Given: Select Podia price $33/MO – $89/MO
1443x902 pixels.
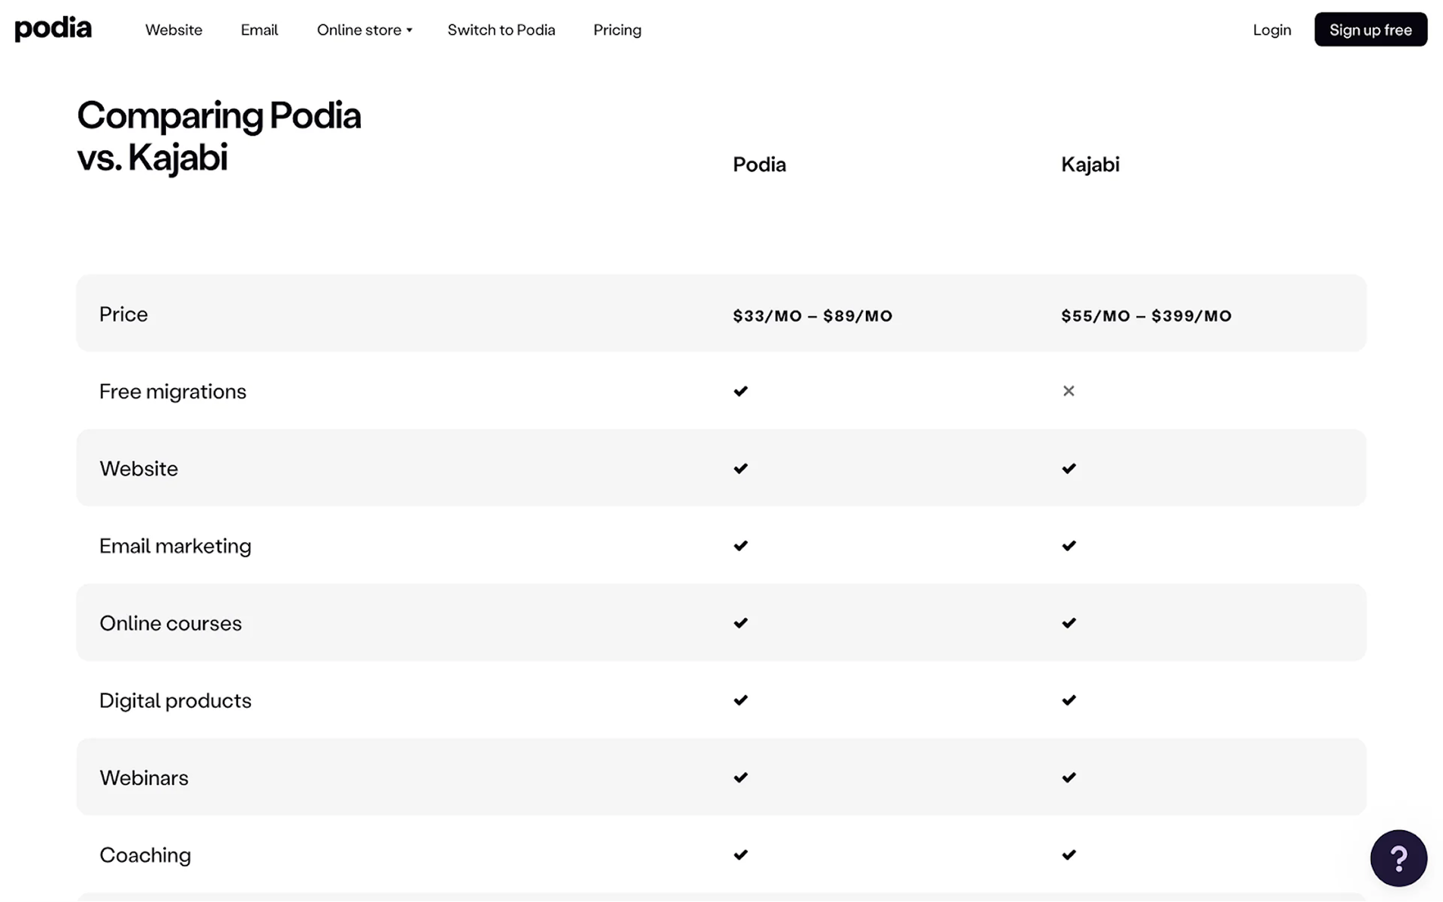Looking at the screenshot, I should point(812,316).
